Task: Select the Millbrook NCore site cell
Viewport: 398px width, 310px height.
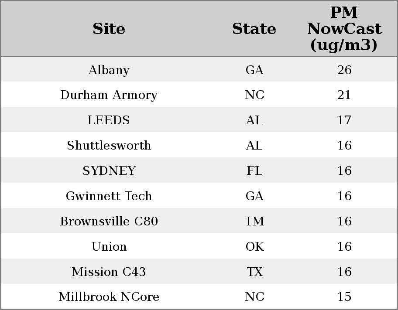Action: coord(109,296)
